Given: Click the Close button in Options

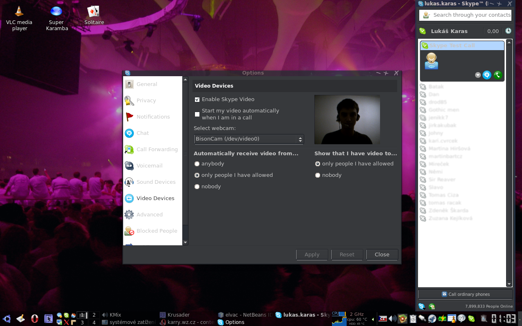Looking at the screenshot, I should pos(382,255).
